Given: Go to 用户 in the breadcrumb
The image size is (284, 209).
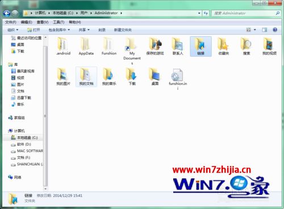Looking at the screenshot, I should (x=84, y=13).
